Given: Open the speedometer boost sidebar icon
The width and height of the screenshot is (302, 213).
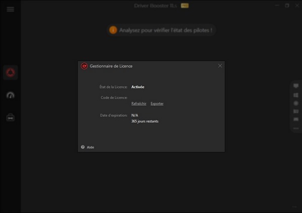Looking at the screenshot, I should pyautogui.click(x=11, y=95).
